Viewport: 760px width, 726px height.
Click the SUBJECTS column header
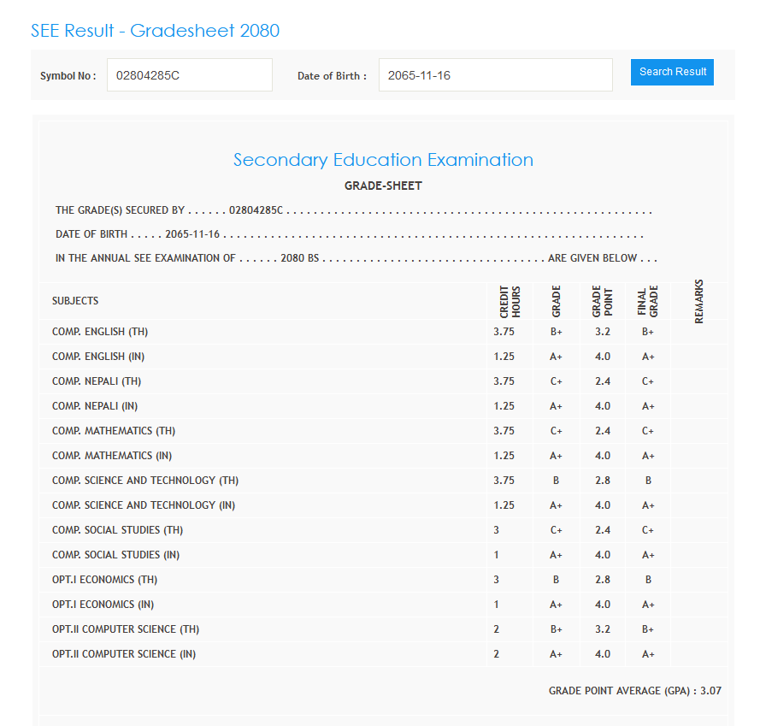(x=75, y=301)
